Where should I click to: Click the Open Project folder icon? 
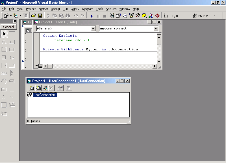click(x=33, y=16)
